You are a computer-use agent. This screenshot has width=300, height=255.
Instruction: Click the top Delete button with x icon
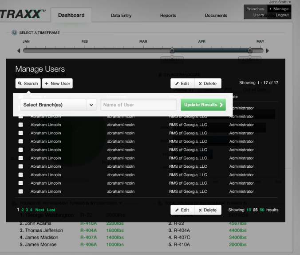[208, 83]
